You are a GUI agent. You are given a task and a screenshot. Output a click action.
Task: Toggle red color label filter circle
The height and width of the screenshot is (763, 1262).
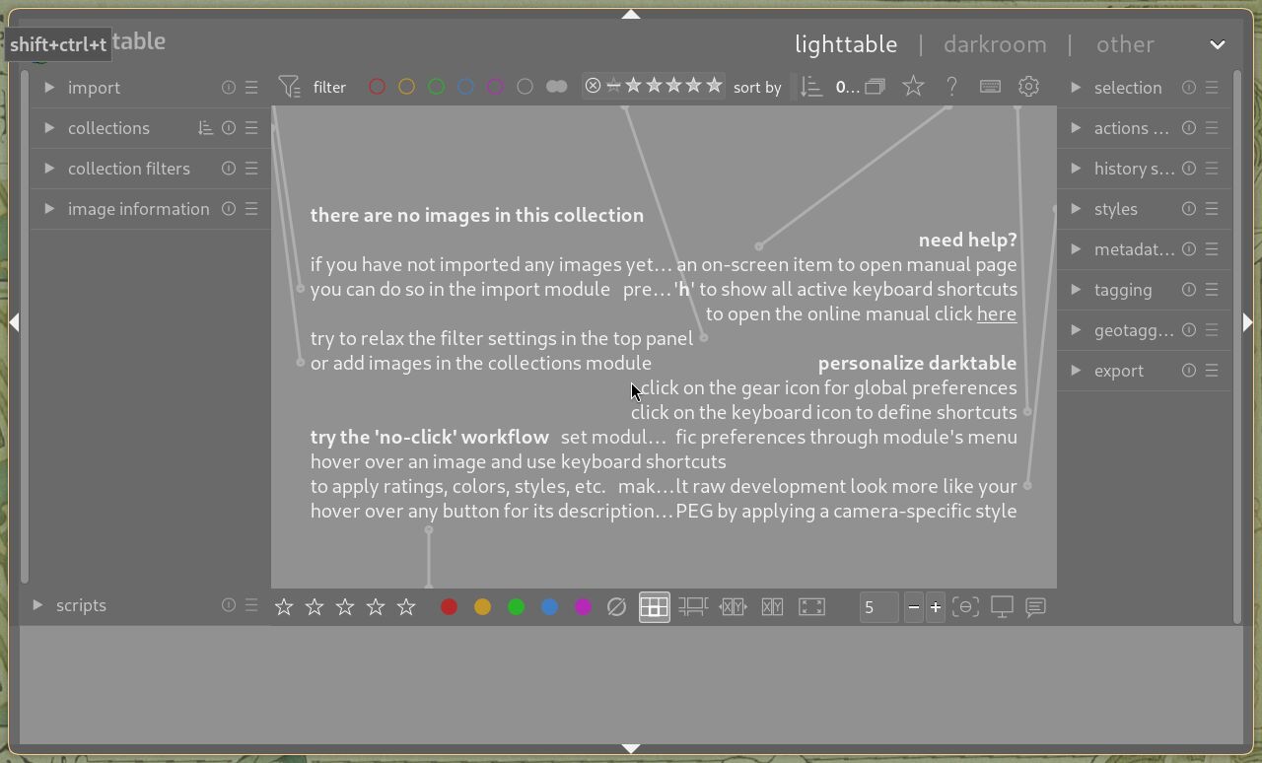click(x=377, y=87)
